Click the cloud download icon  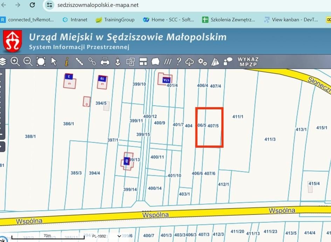(x=189, y=62)
